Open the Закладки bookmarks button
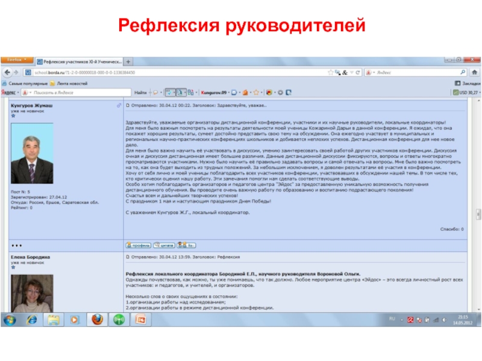 tap(468, 83)
